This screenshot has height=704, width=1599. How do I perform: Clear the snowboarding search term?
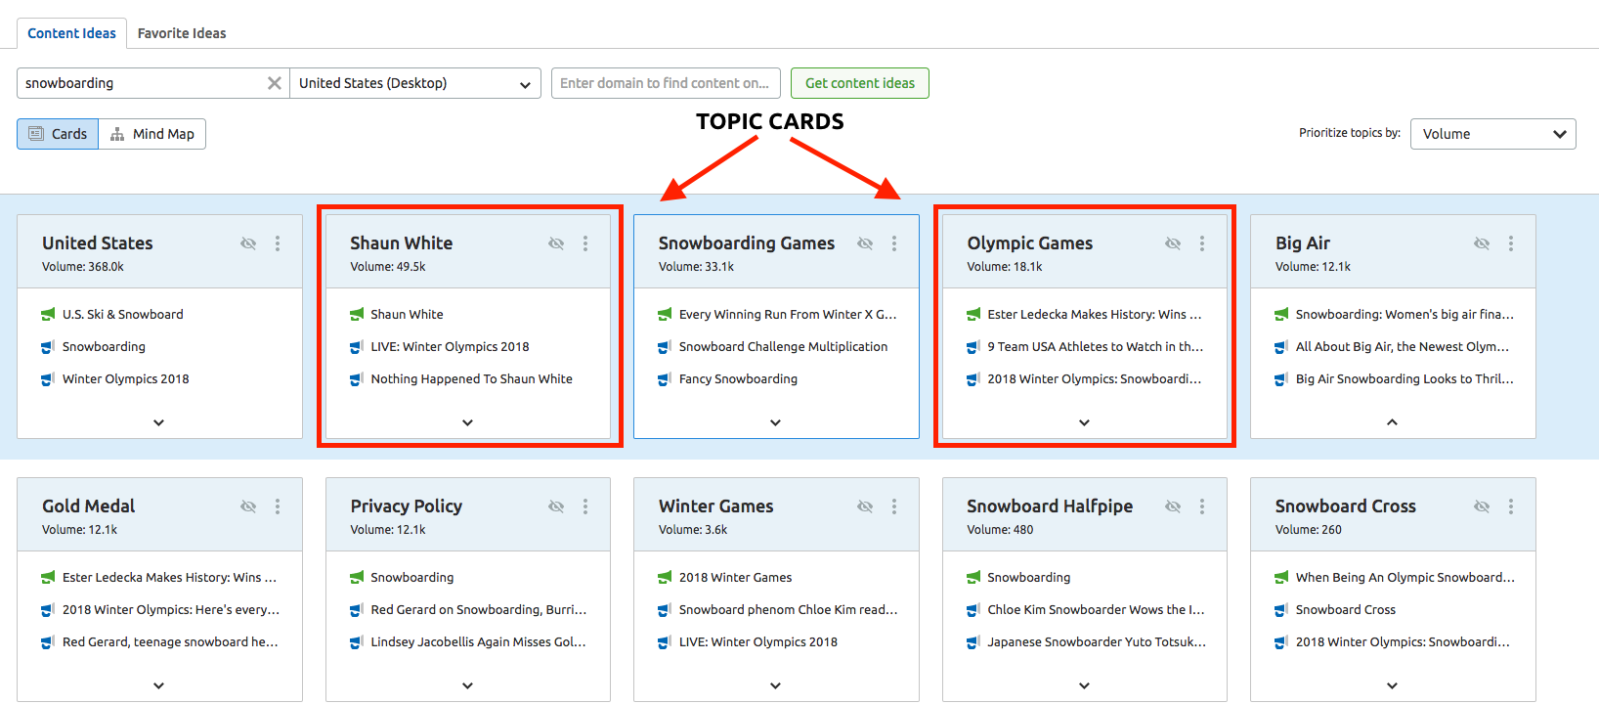(x=275, y=83)
